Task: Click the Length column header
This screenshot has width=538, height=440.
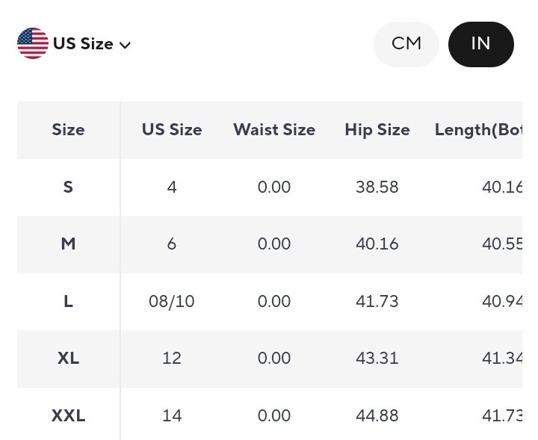Action: click(x=478, y=130)
